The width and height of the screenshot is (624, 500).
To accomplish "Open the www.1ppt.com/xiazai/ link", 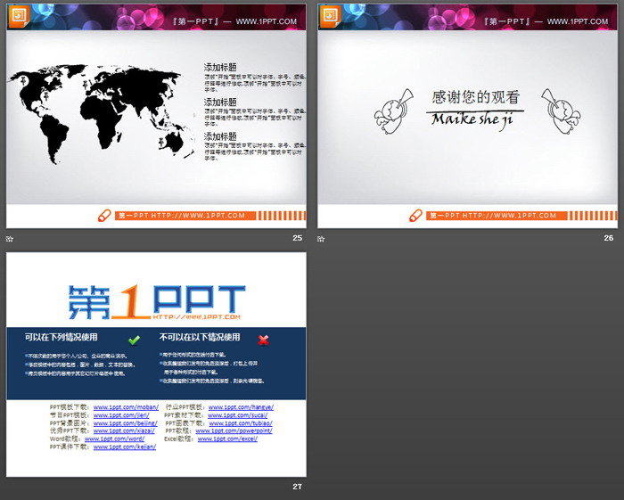I will pos(124,430).
